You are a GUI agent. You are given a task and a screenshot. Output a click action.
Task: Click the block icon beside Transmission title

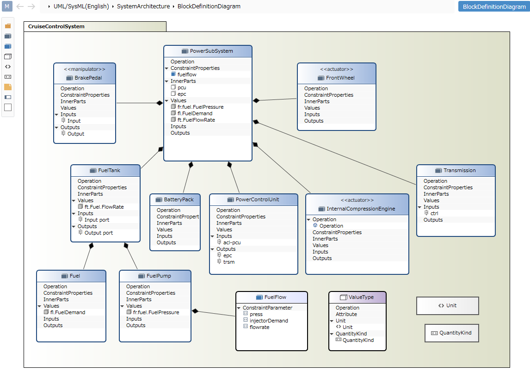coord(438,170)
